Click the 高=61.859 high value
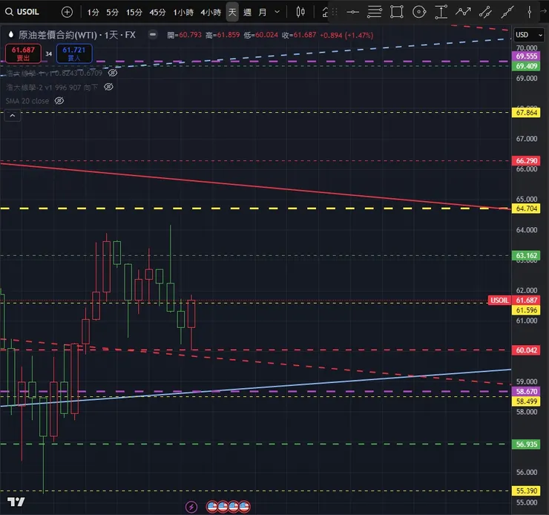This screenshot has width=549, height=515. [x=223, y=35]
